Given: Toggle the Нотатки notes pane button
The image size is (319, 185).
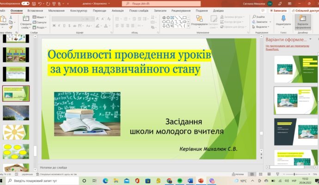Looking at the screenshot, I should 238,174.
